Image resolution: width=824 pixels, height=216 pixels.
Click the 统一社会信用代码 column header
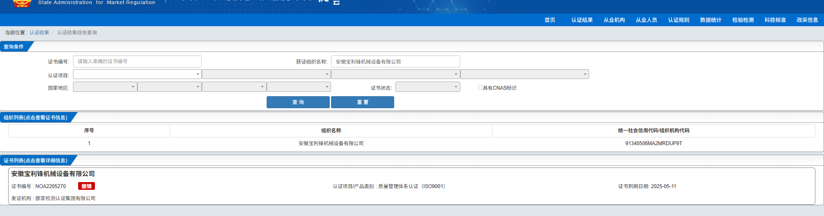point(654,131)
